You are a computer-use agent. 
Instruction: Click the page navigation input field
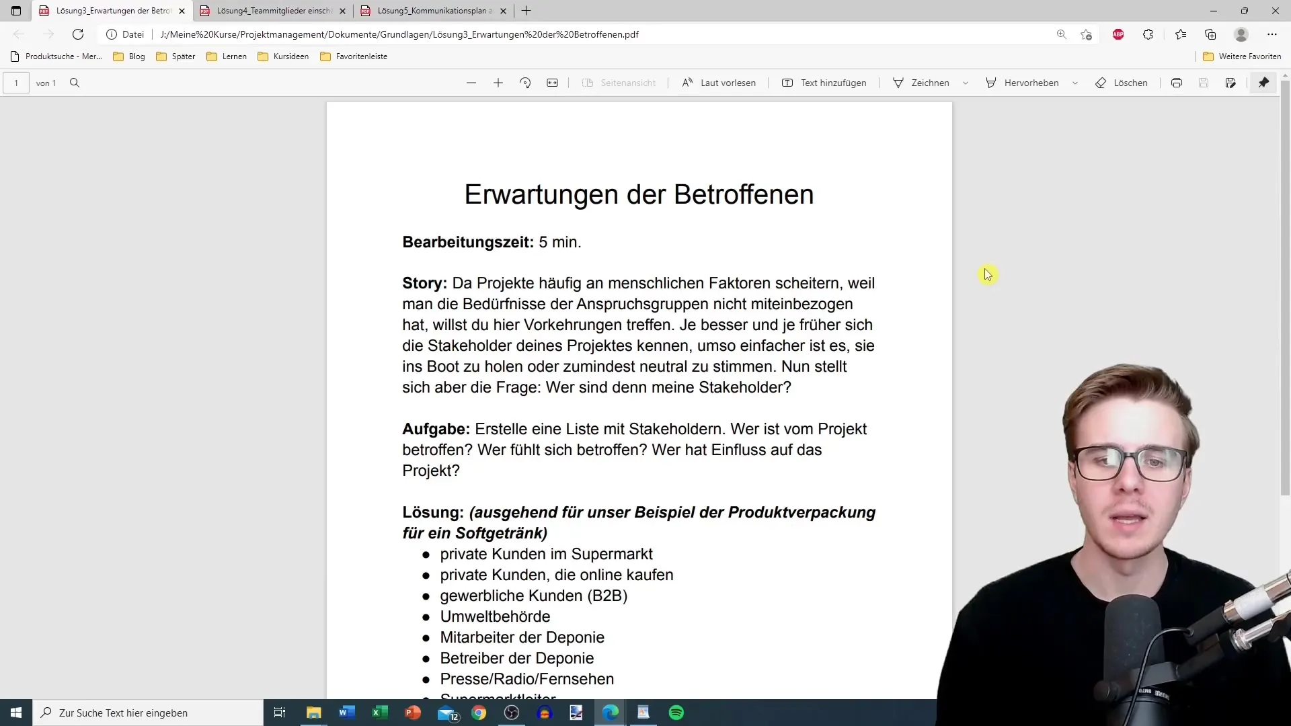[x=17, y=83]
